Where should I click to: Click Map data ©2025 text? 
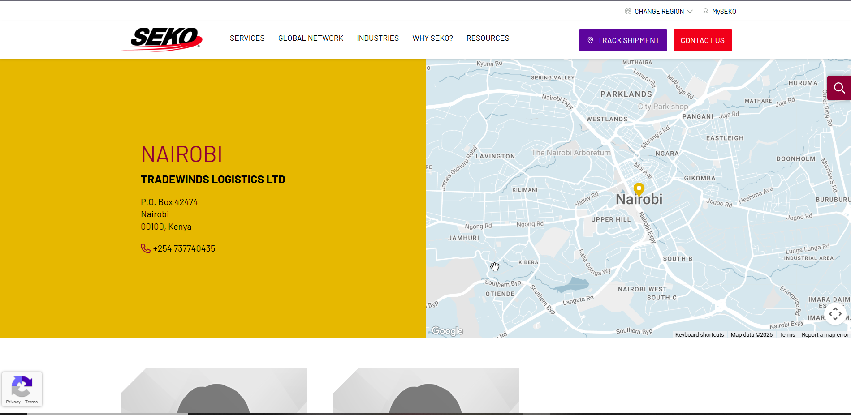click(x=752, y=335)
